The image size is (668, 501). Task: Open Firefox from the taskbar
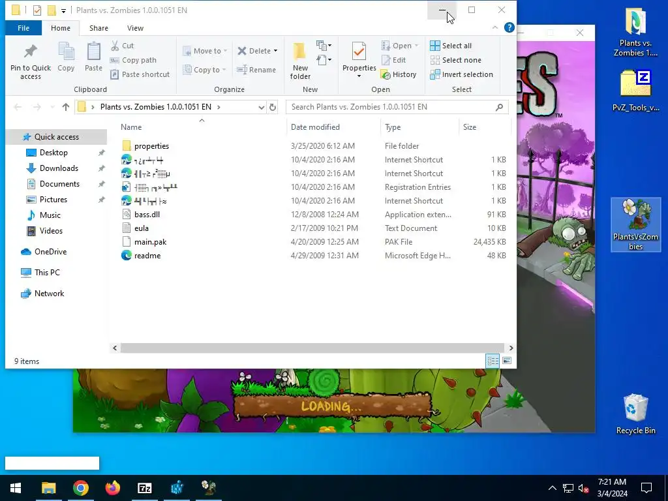click(113, 488)
